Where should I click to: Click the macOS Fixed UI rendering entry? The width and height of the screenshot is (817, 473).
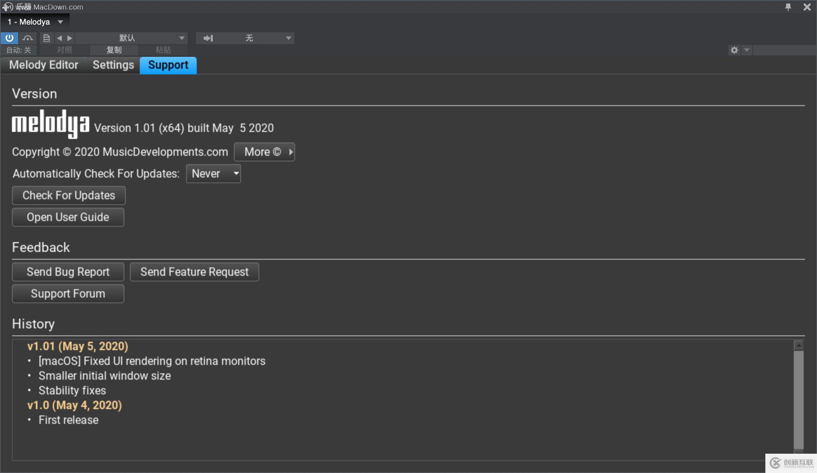(152, 361)
